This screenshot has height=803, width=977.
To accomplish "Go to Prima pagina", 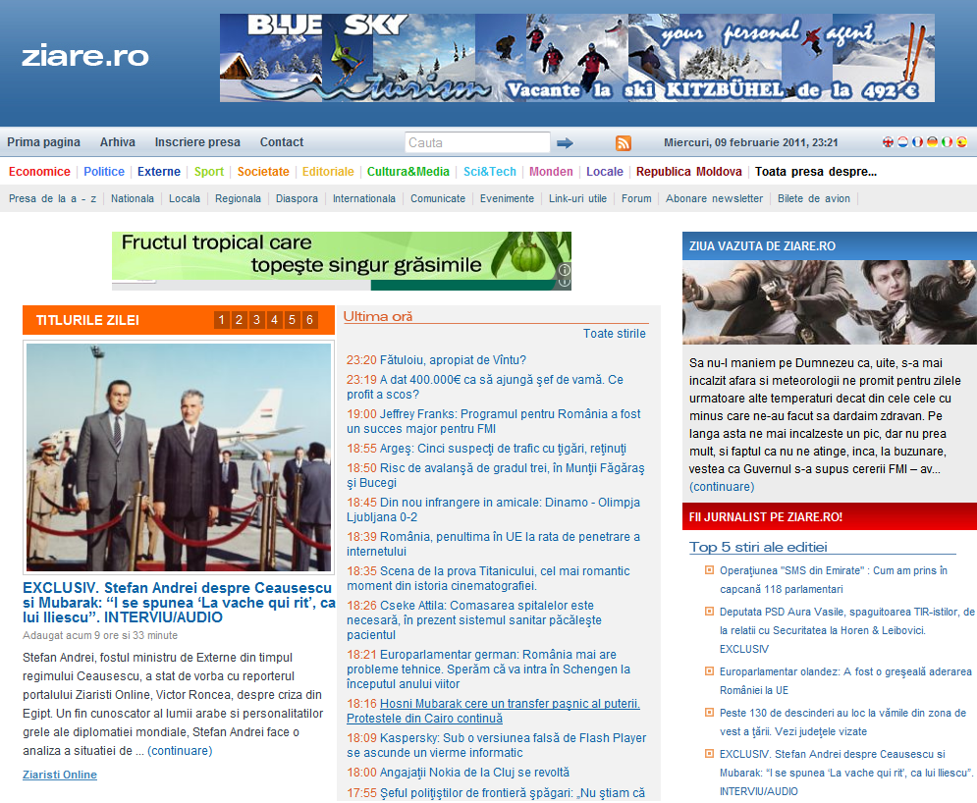I will click(43, 142).
